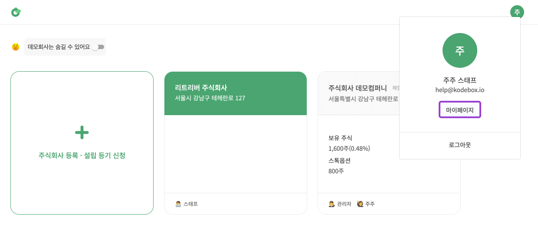Click the small profile avatar in the header
This screenshot has width=538, height=242.
coord(517,12)
